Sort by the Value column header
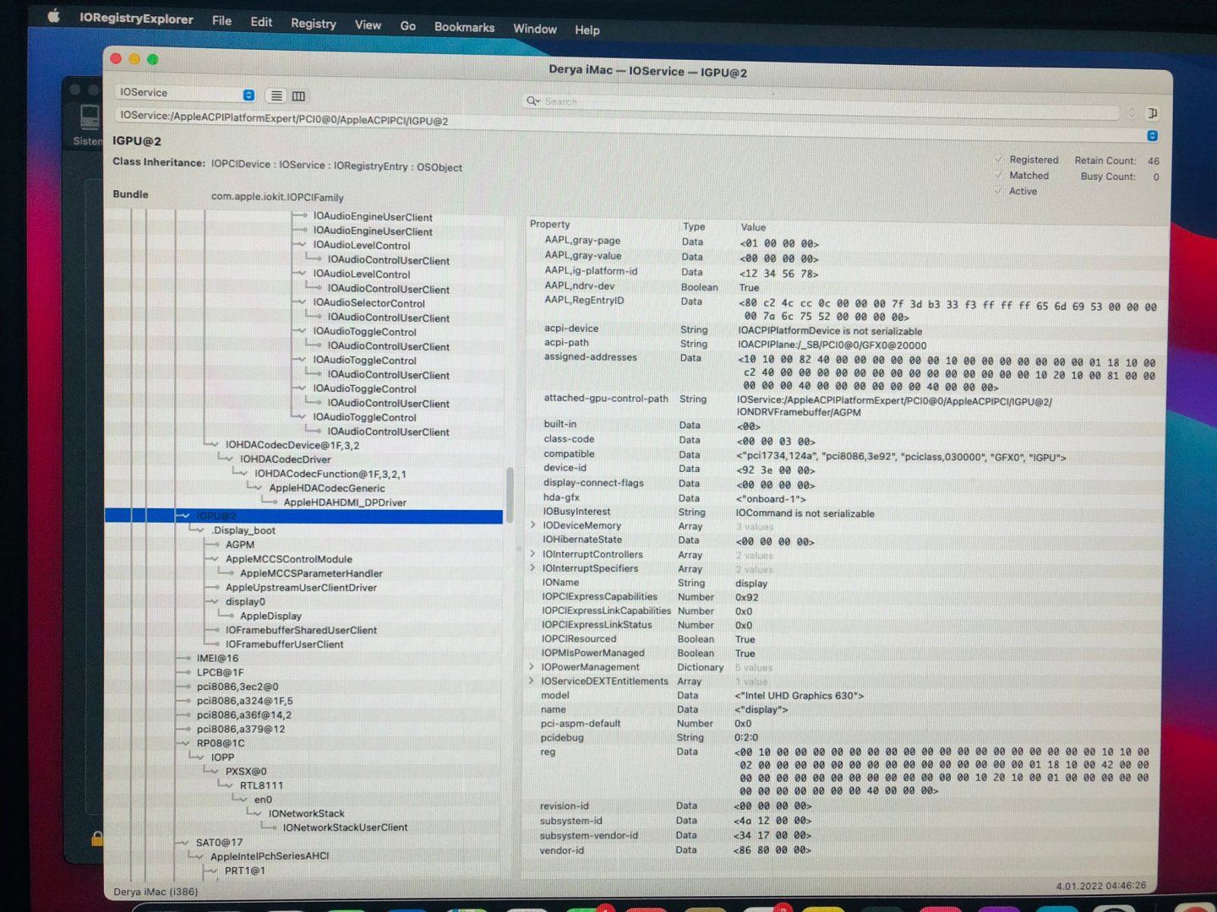This screenshot has width=1217, height=912. coord(753,227)
